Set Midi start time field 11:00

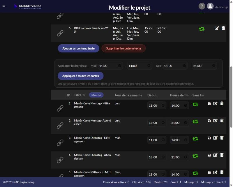tap(110, 66)
